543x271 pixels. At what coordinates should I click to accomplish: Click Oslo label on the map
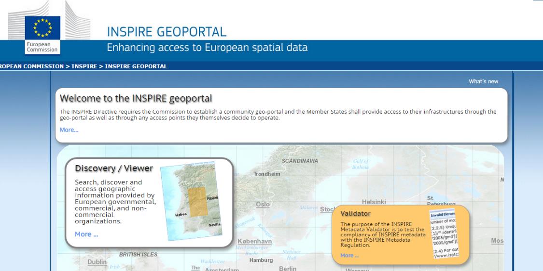point(263,205)
